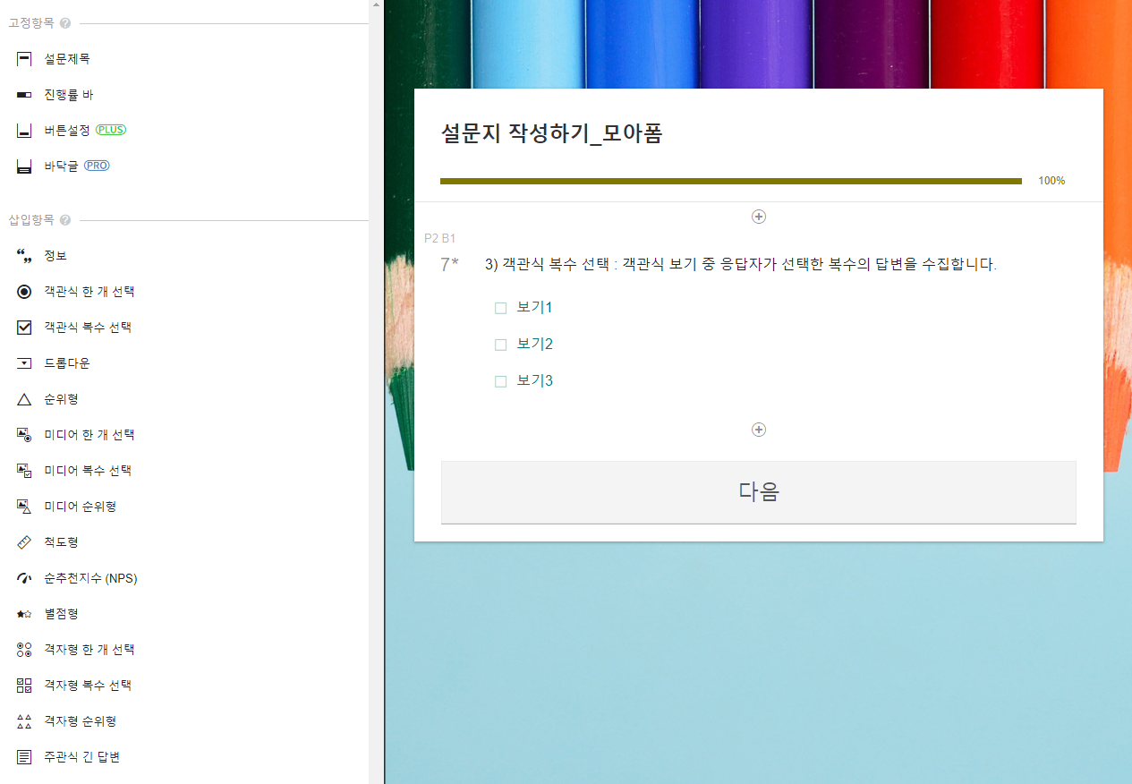Viewport: 1132px width, 784px height.
Task: Click the 다음 next button
Action: click(x=759, y=492)
